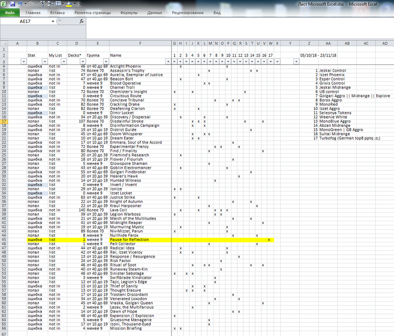Switch to the Данные ribbon tab
This screenshot has height=336, width=394.
154,13
